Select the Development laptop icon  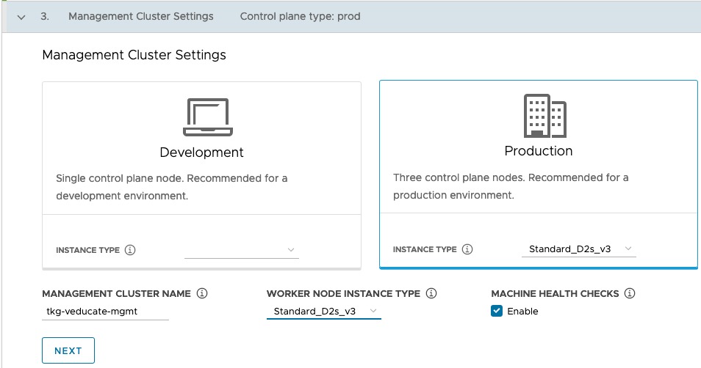tap(208, 117)
